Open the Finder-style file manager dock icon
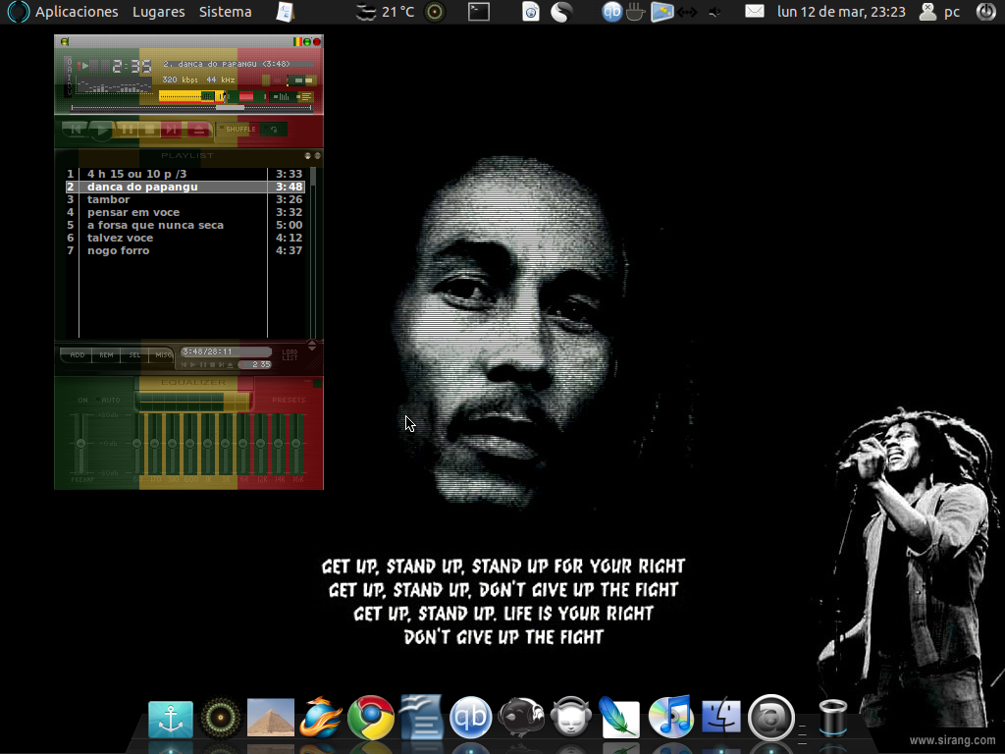The image size is (1005, 754). 721,717
